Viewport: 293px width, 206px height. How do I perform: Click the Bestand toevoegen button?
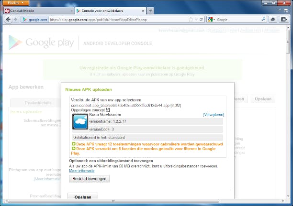(90, 179)
